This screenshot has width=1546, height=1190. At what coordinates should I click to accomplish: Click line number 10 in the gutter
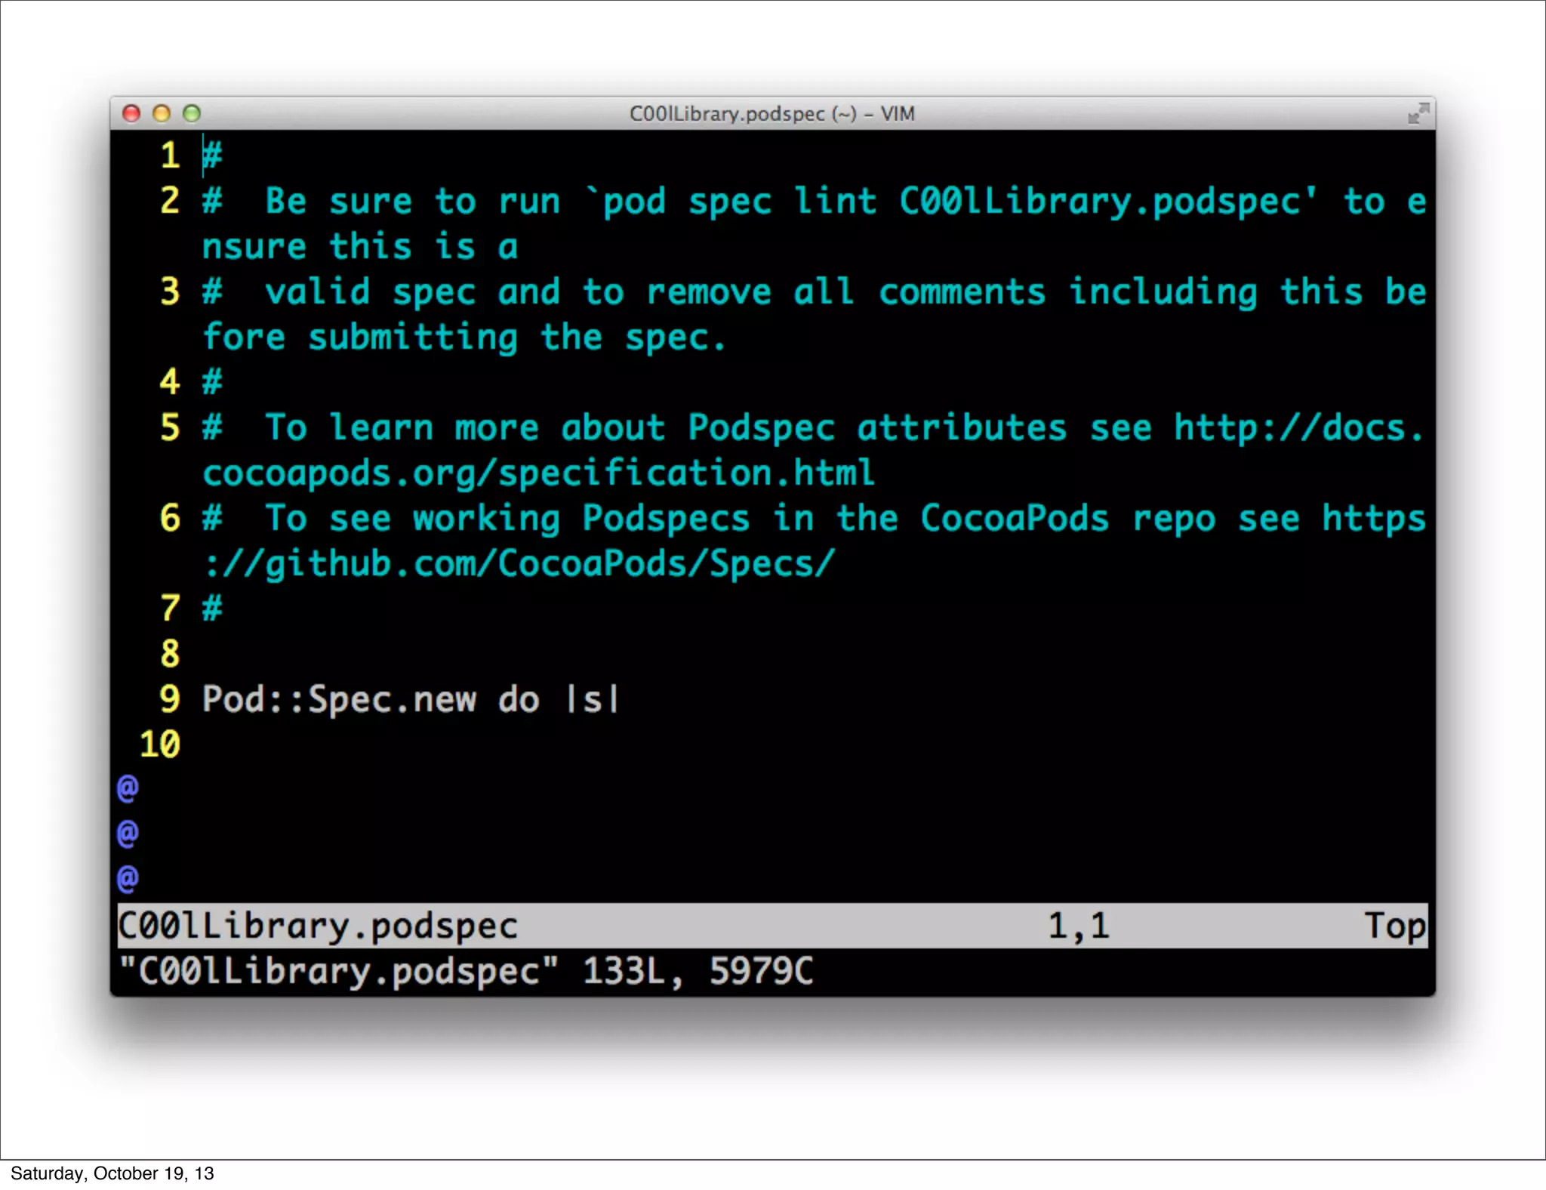tap(160, 745)
